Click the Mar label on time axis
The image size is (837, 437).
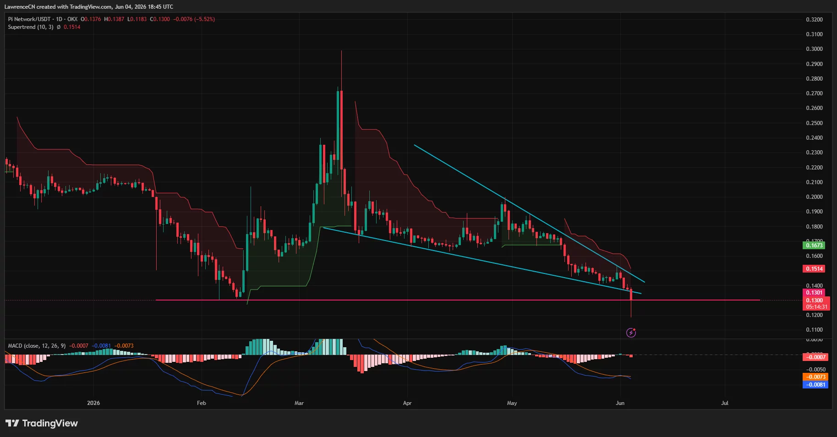(x=299, y=403)
